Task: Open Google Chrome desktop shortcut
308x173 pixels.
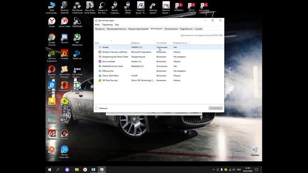Action: point(52,39)
